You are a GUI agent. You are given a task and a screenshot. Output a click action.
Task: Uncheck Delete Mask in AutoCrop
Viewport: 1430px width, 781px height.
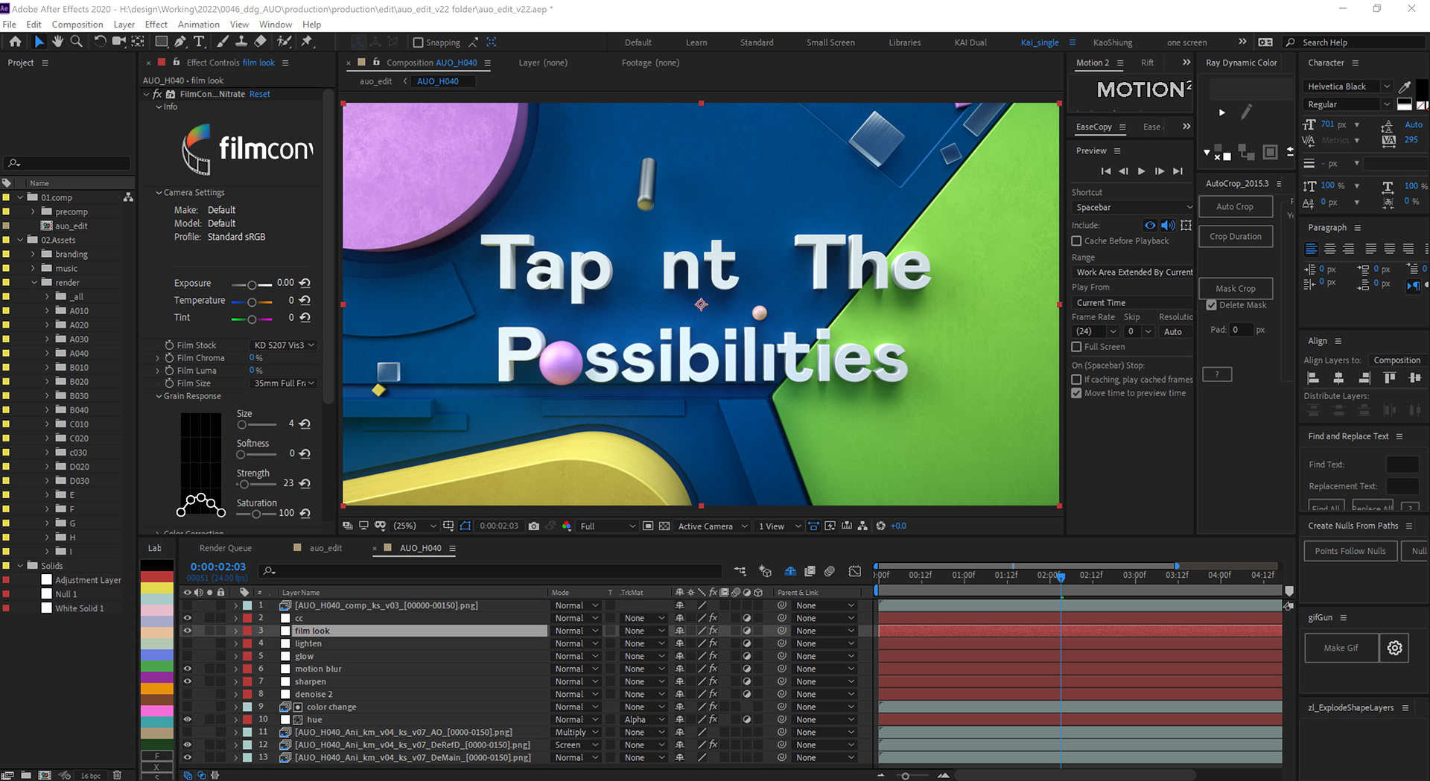1211,305
